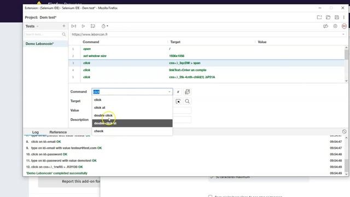Select row 4 linkText click command
The image size is (350, 197).
point(206,70)
